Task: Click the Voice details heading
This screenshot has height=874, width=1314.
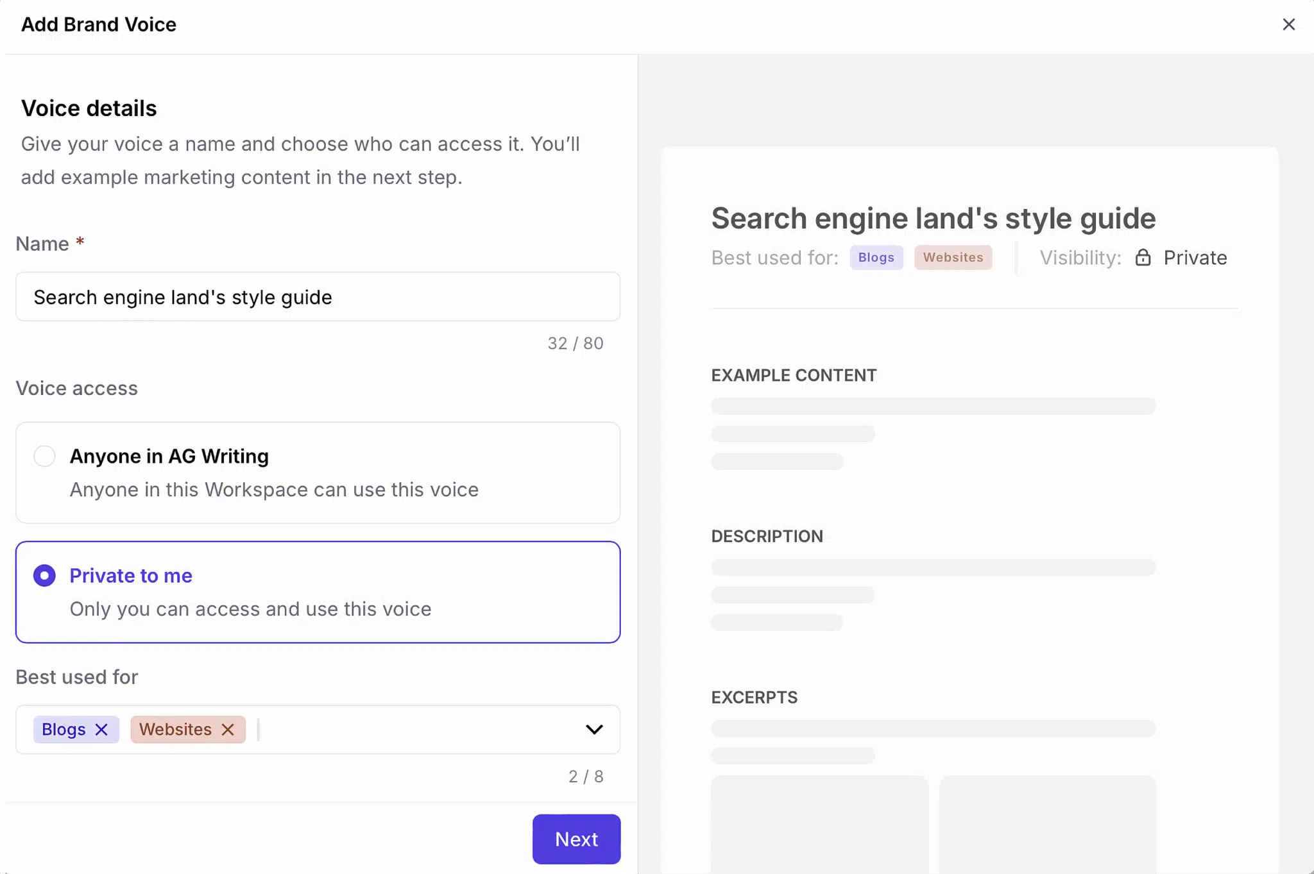Action: 89,108
